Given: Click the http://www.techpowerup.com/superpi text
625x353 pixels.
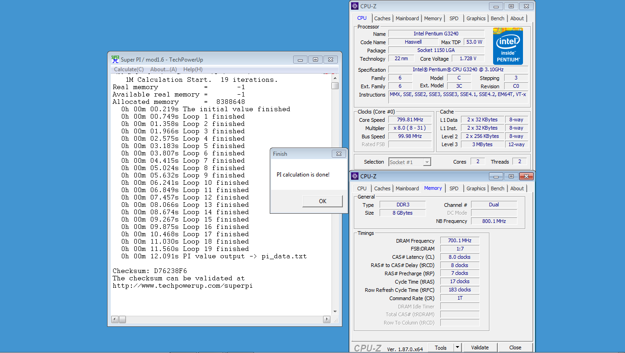Looking at the screenshot, I should coord(182,285).
